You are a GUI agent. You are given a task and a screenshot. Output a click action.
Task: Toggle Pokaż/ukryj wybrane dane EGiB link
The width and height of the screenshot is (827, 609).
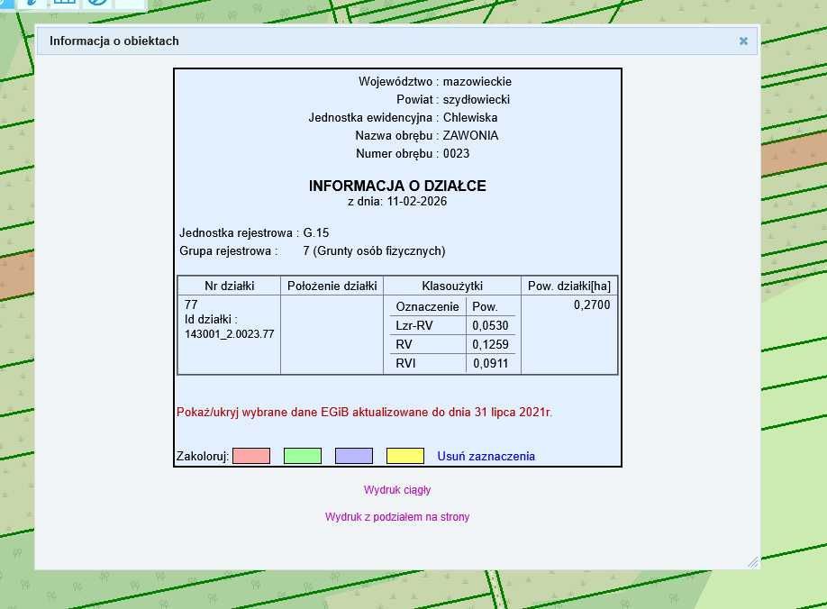tap(365, 413)
